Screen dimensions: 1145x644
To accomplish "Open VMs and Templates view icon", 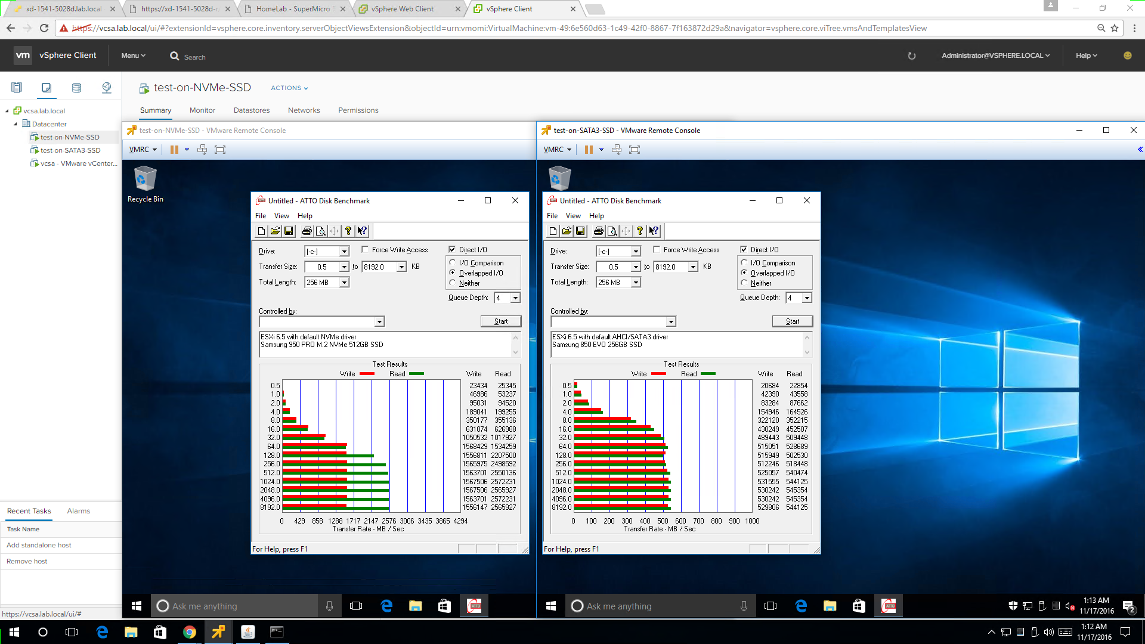I will pyautogui.click(x=47, y=88).
